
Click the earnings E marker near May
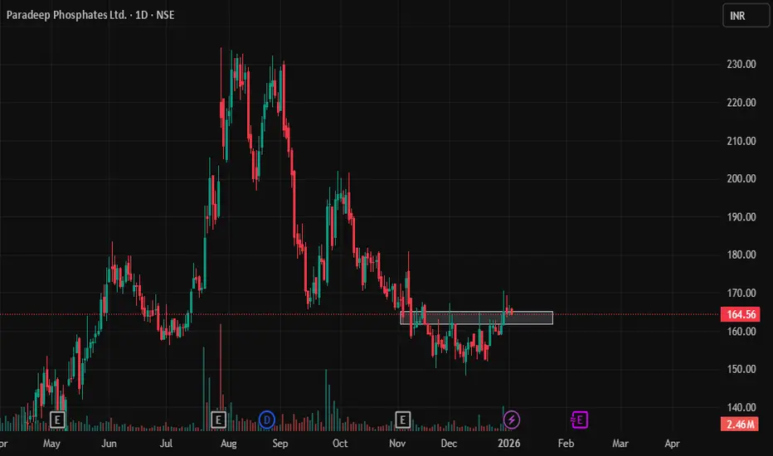pos(58,420)
